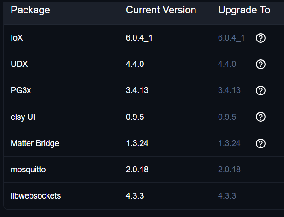Click IoX current version 6.0.4_1
Screen dimensions: 284x217
(x=139, y=38)
